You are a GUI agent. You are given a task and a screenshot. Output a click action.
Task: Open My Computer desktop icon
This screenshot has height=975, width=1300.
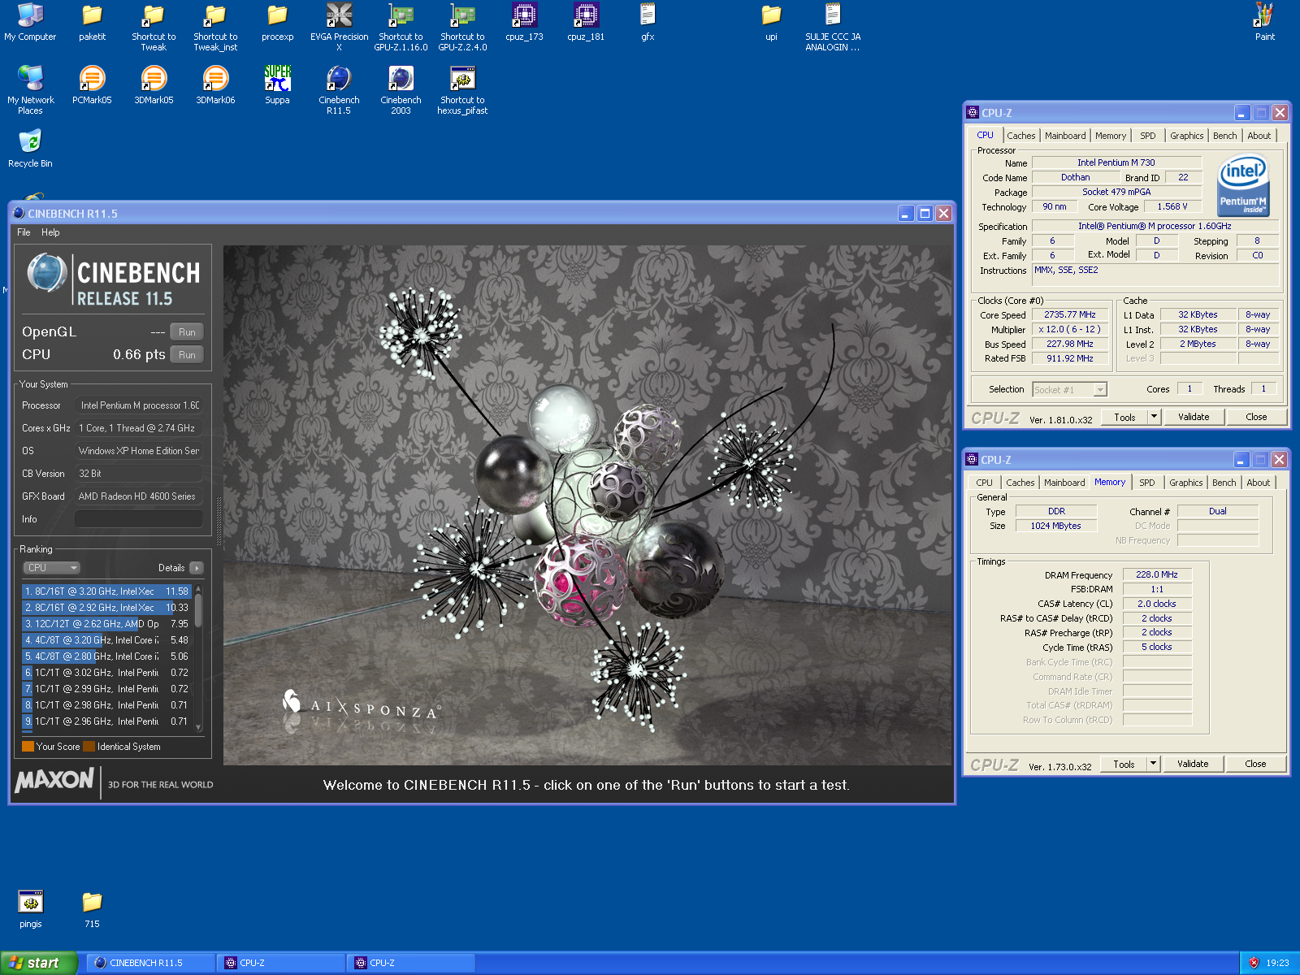(x=30, y=22)
